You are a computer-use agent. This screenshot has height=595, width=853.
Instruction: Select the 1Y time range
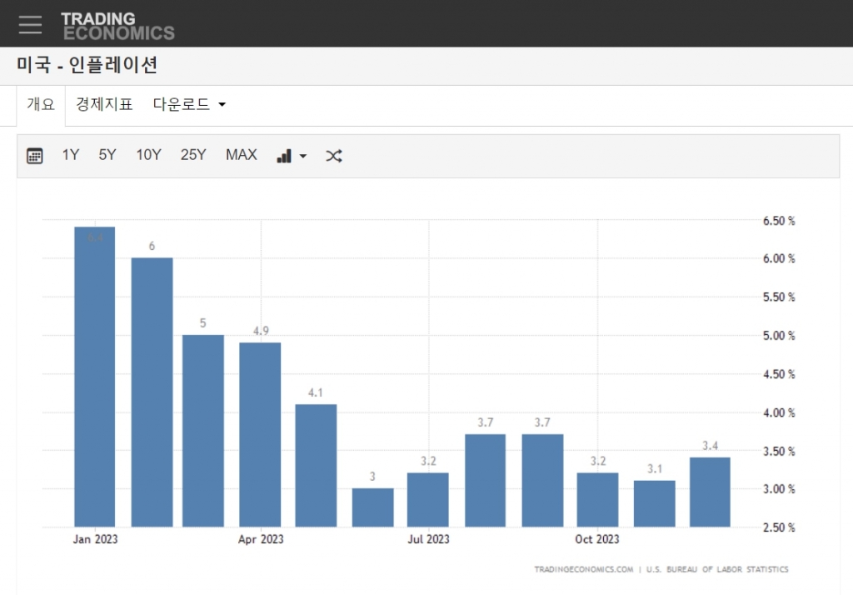(x=71, y=155)
